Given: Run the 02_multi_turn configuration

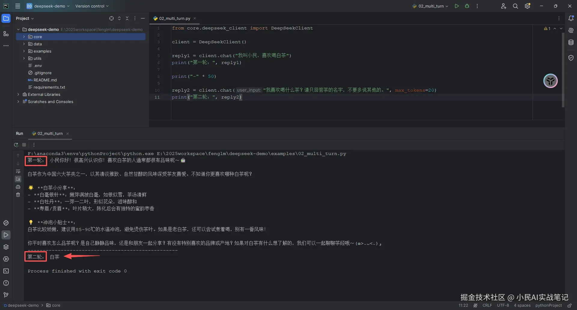Looking at the screenshot, I should tap(457, 6).
